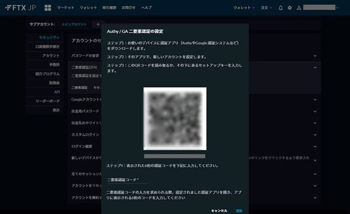
Task: Expand the パスワードの変更 section chevron
Action: click(x=315, y=56)
